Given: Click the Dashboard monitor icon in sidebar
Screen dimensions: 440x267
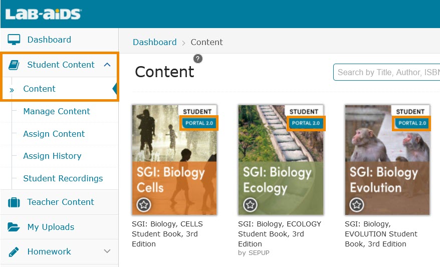Looking at the screenshot, I should point(14,40).
